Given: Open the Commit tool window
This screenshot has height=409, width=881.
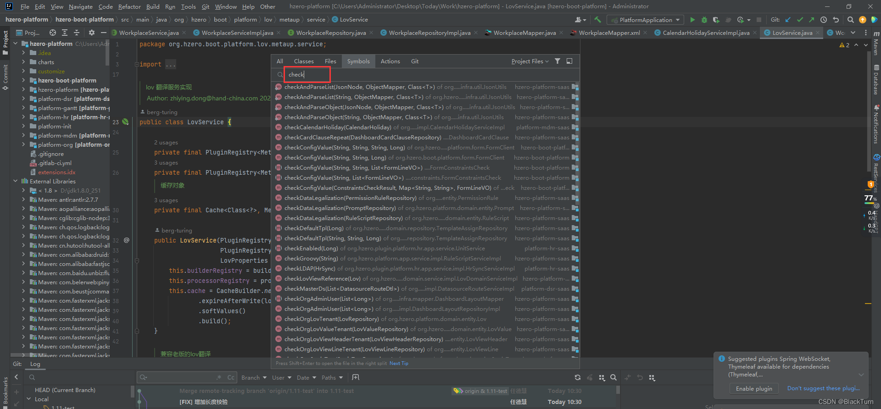Looking at the screenshot, I should pos(6,77).
